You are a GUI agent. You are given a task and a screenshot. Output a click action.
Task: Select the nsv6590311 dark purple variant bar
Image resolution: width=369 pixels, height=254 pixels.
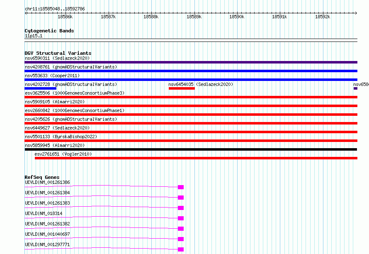coord(191,62)
